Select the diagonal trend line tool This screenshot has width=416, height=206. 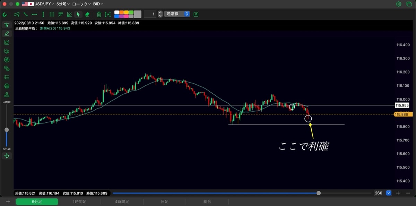[26, 14]
